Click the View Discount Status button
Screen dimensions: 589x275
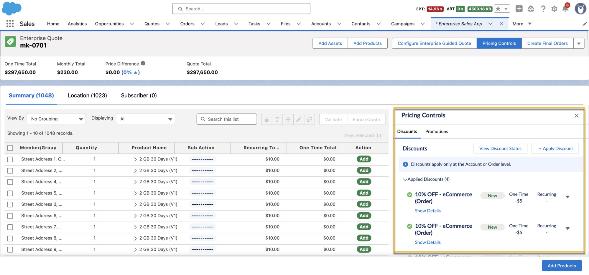coord(500,148)
